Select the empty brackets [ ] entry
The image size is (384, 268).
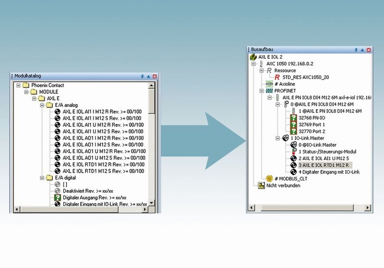(65, 185)
